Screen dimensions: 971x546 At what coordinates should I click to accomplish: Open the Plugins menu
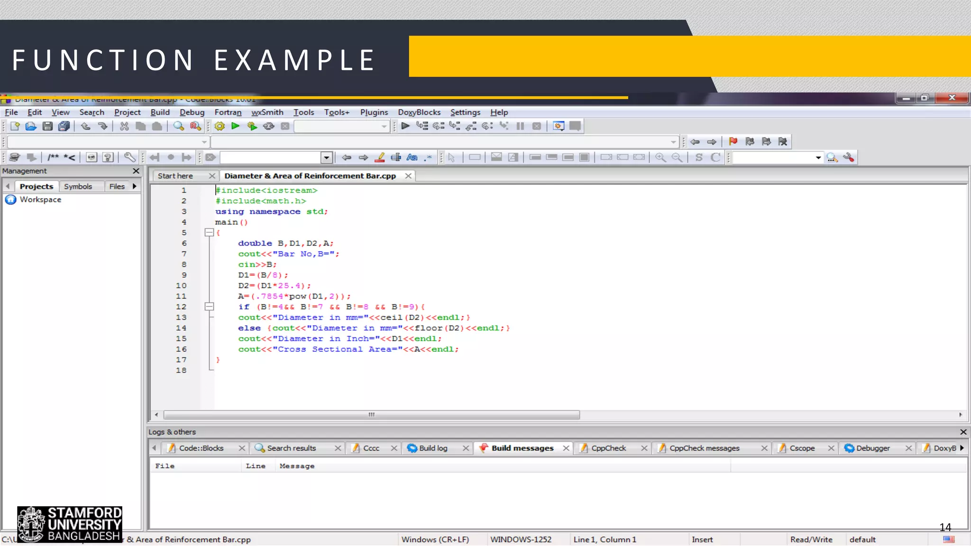click(x=374, y=112)
